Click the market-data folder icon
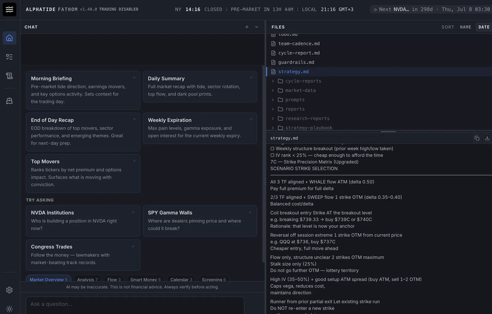The width and height of the screenshot is (492, 314). 280,90
